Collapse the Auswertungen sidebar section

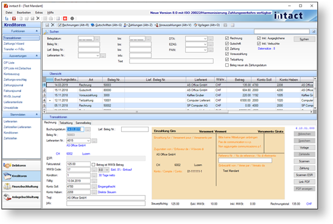click(36, 56)
